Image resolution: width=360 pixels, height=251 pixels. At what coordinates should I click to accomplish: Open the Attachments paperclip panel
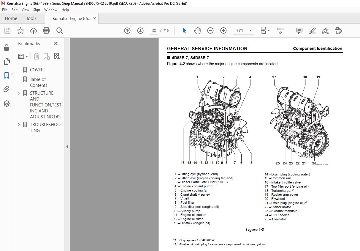point(7,89)
